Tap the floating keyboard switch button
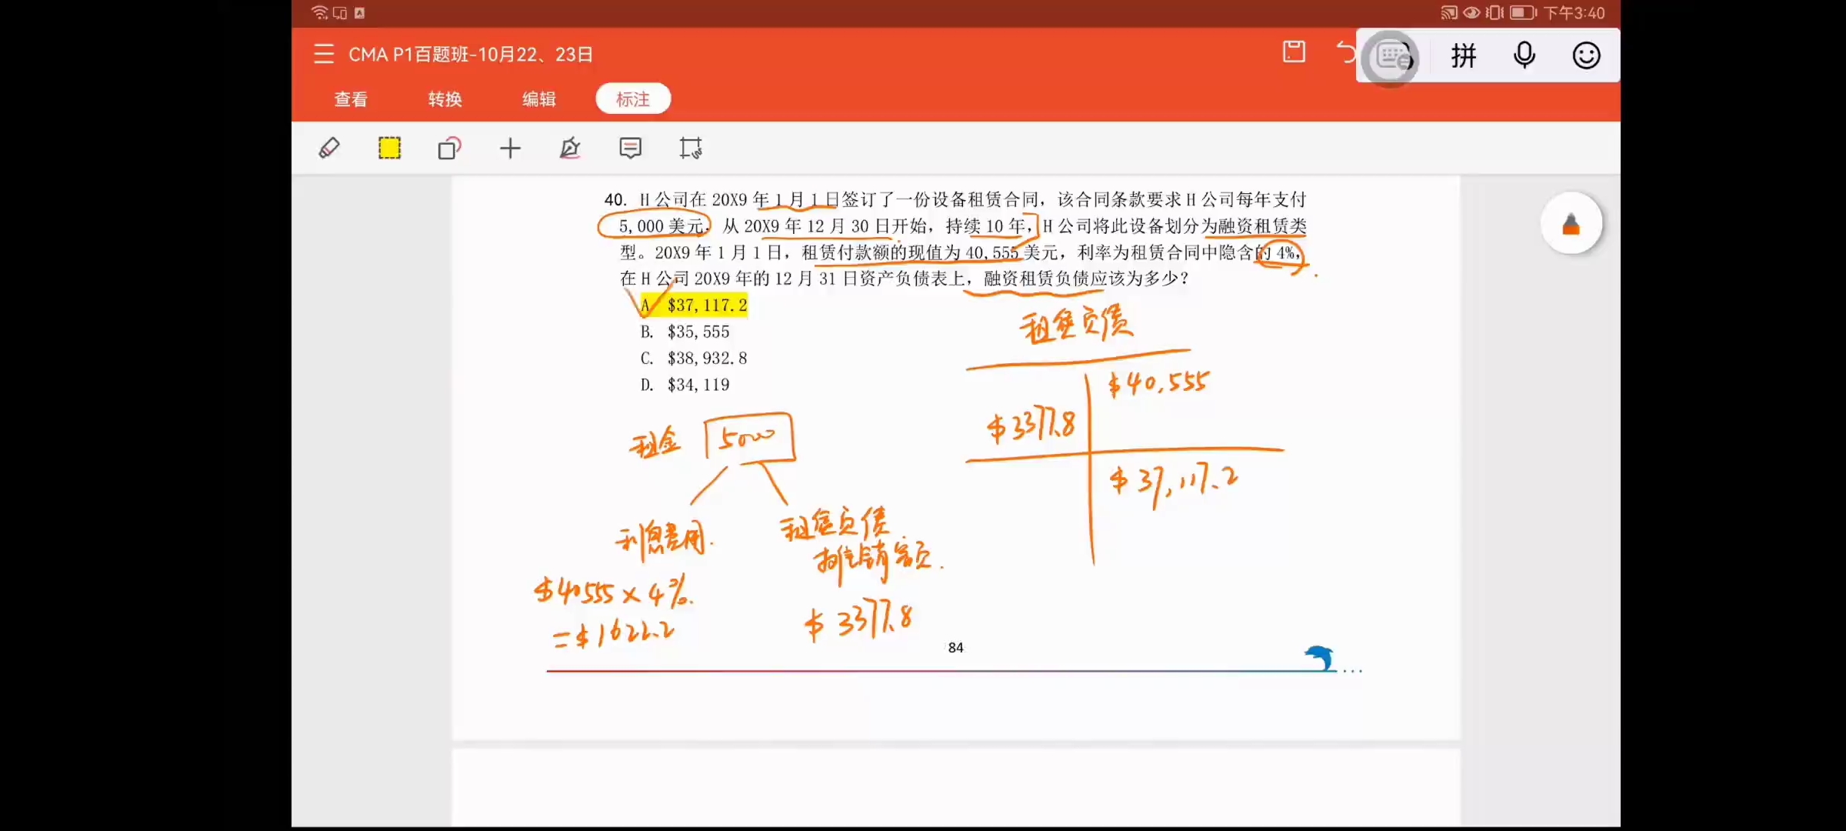 [x=1391, y=57]
